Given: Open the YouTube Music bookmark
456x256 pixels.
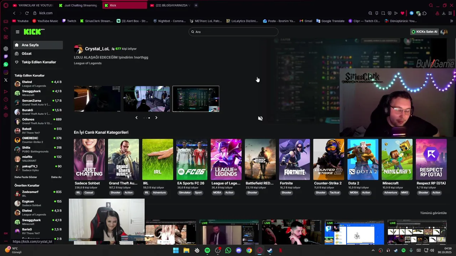Looking at the screenshot, I should coord(45,21).
